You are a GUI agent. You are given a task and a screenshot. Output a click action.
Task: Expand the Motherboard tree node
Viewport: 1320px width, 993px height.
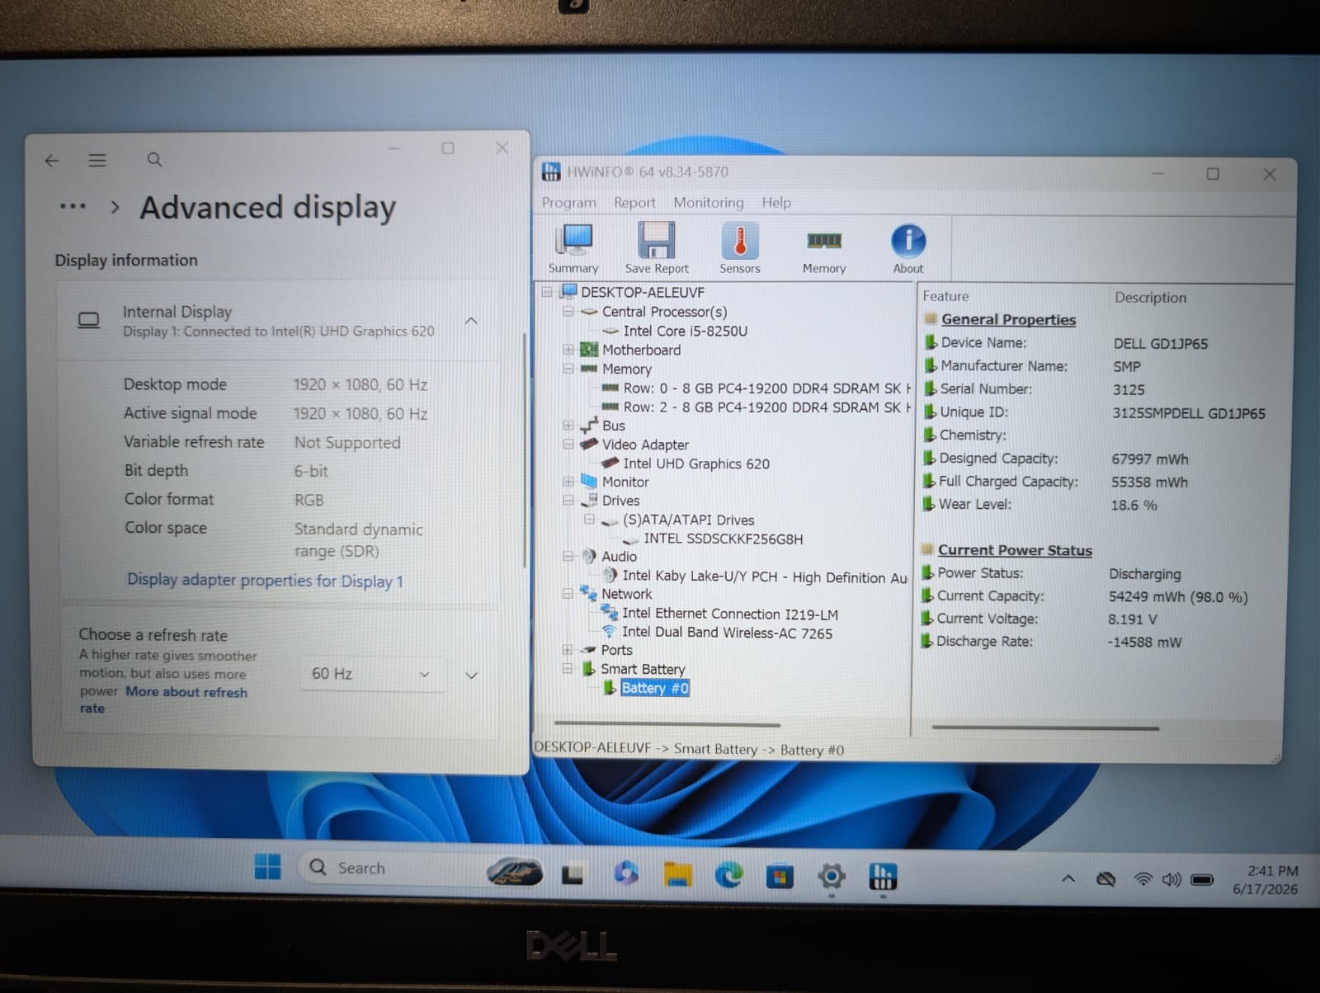[568, 350]
